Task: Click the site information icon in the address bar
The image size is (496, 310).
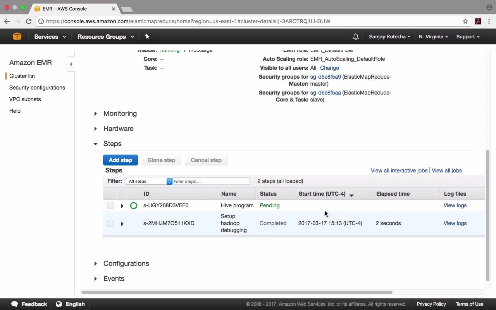Action: coord(41,21)
